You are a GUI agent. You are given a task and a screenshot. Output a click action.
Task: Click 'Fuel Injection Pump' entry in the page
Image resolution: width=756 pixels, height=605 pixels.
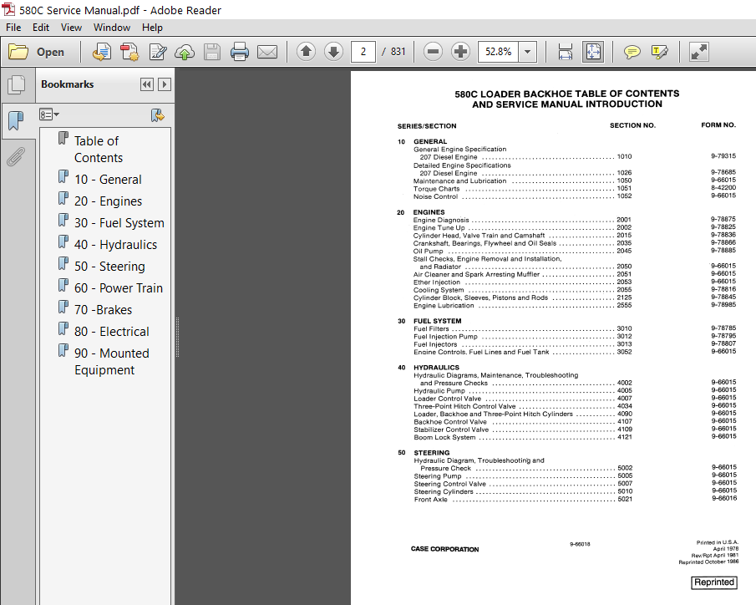445,337
